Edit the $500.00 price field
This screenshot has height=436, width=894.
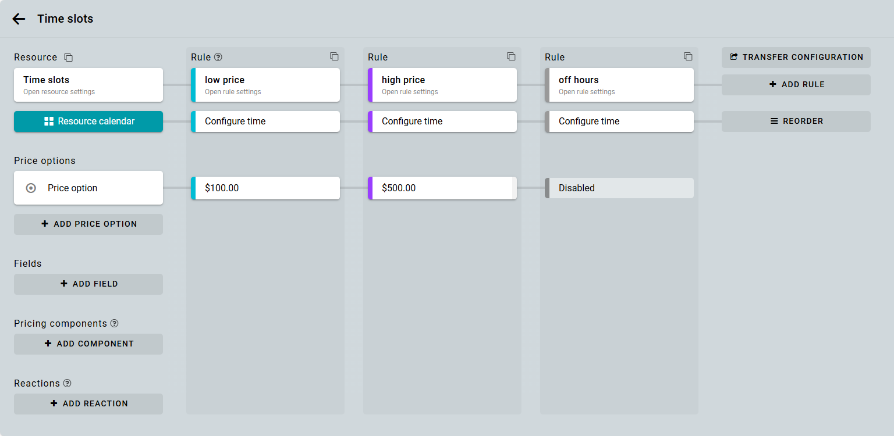pyautogui.click(x=441, y=188)
